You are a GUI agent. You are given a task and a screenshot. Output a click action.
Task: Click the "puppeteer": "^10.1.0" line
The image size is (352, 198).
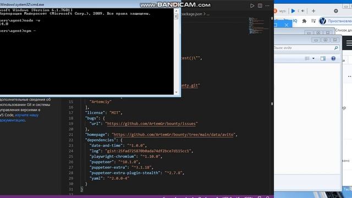coord(115,162)
